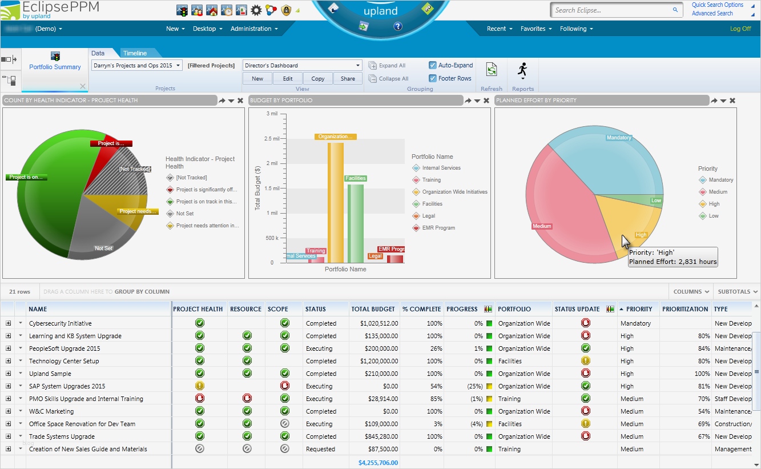This screenshot has width=761, height=469.
Task: Open the time clock icon in top toolbar
Action: pos(226,10)
